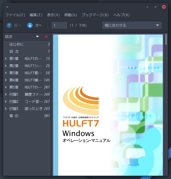Image resolution: width=171 pixels, height=179 pixels.
Task: Click the 前へ button label
Action: pyautogui.click(x=18, y=25)
